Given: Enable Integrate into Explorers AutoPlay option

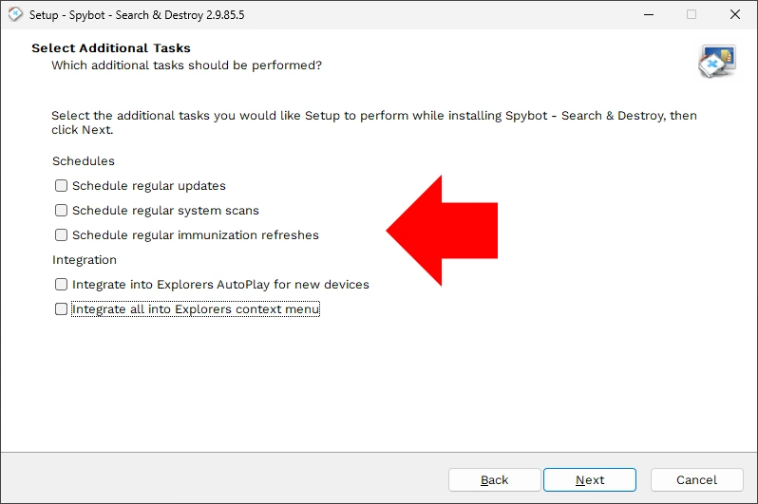Looking at the screenshot, I should tap(61, 284).
